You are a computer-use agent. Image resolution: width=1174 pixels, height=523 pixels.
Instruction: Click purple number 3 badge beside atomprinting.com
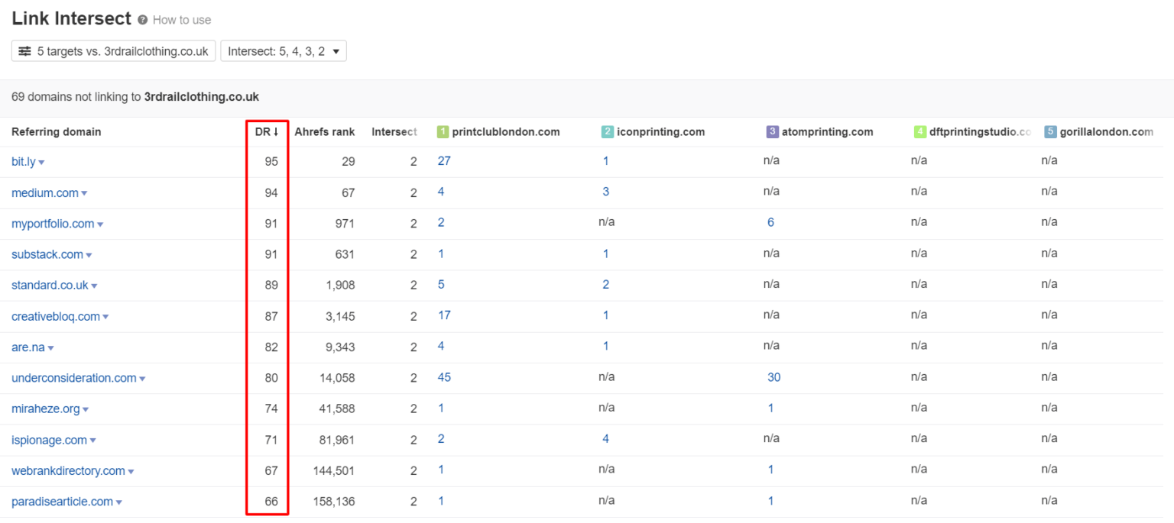772,132
